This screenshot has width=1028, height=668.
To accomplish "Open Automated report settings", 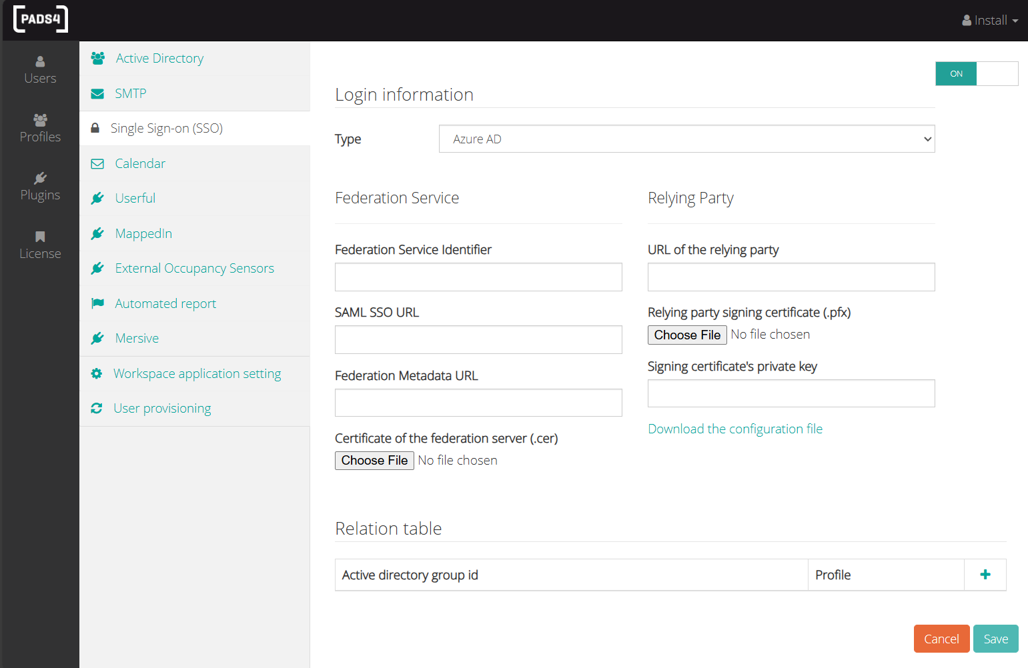I will tap(195, 303).
